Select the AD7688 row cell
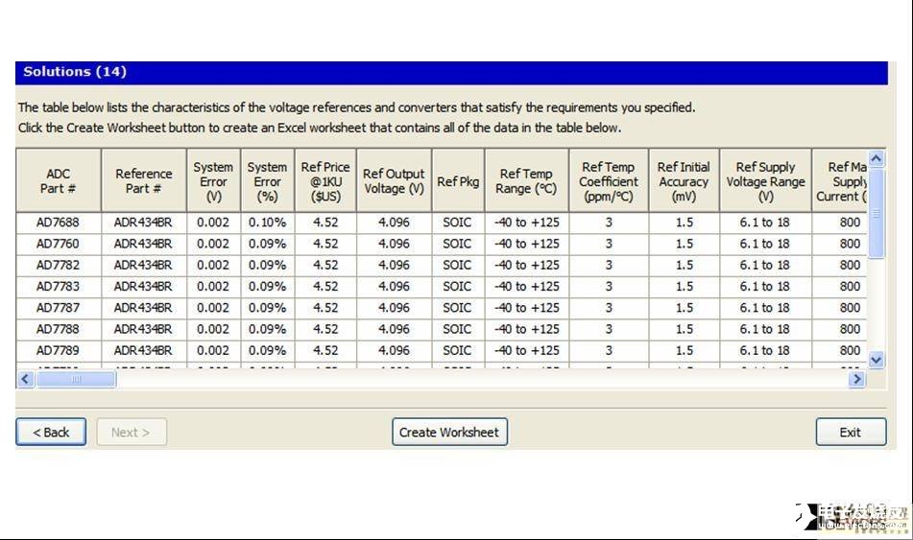The height and width of the screenshot is (540, 913). 58,223
